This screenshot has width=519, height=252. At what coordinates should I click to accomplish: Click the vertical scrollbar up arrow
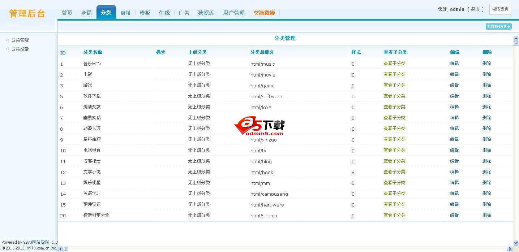pyautogui.click(x=516, y=39)
